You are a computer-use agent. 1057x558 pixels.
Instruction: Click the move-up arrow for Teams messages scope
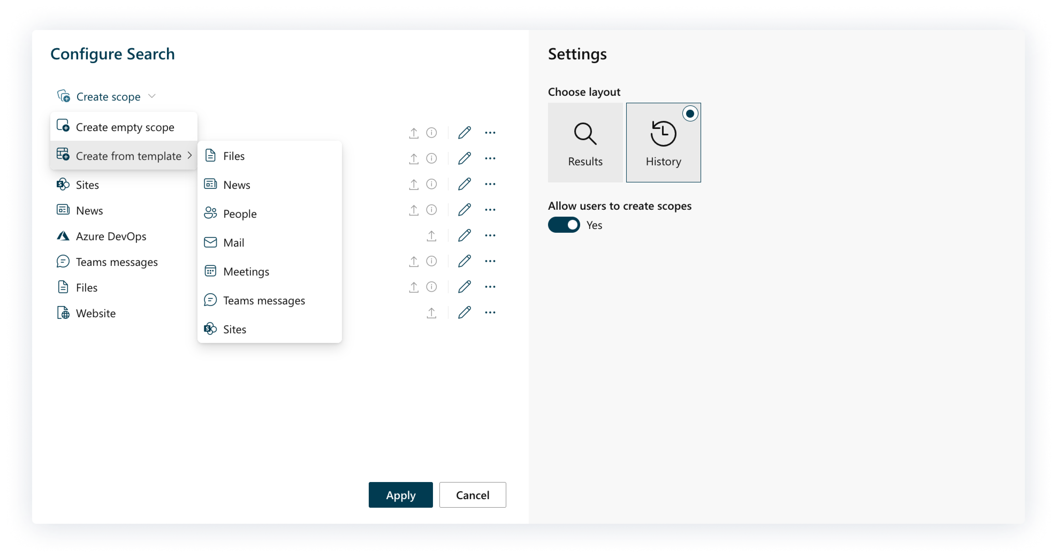pos(414,261)
